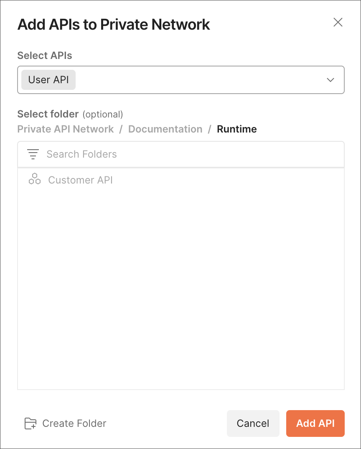This screenshot has height=449, width=361.
Task: Click the Customer API hexagons icon
Action: tap(35, 179)
